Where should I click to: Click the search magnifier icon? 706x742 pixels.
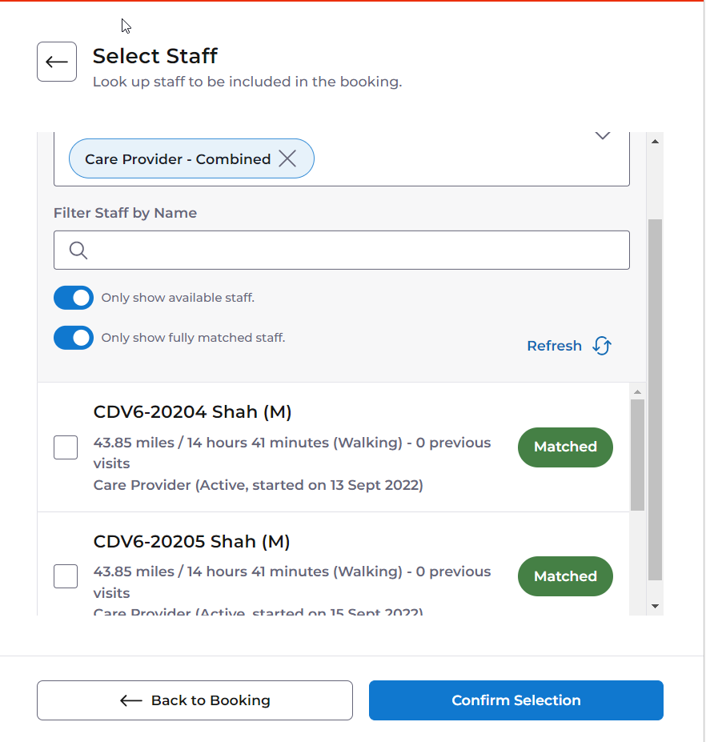[78, 250]
